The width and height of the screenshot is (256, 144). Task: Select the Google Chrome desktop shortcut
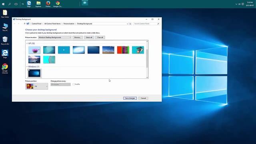(5, 68)
